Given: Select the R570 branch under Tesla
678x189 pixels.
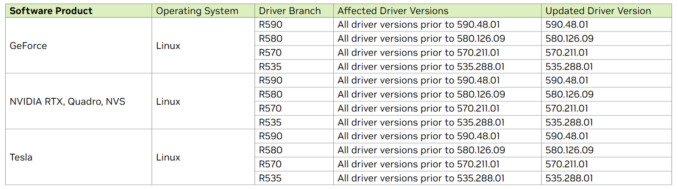Looking at the screenshot, I should point(270,165).
